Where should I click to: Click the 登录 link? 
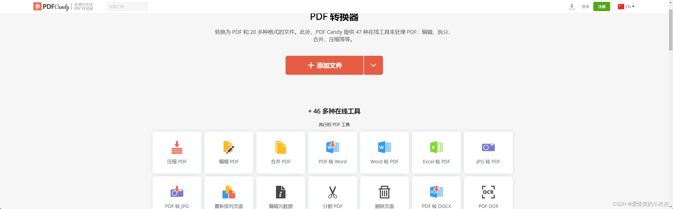click(x=585, y=7)
